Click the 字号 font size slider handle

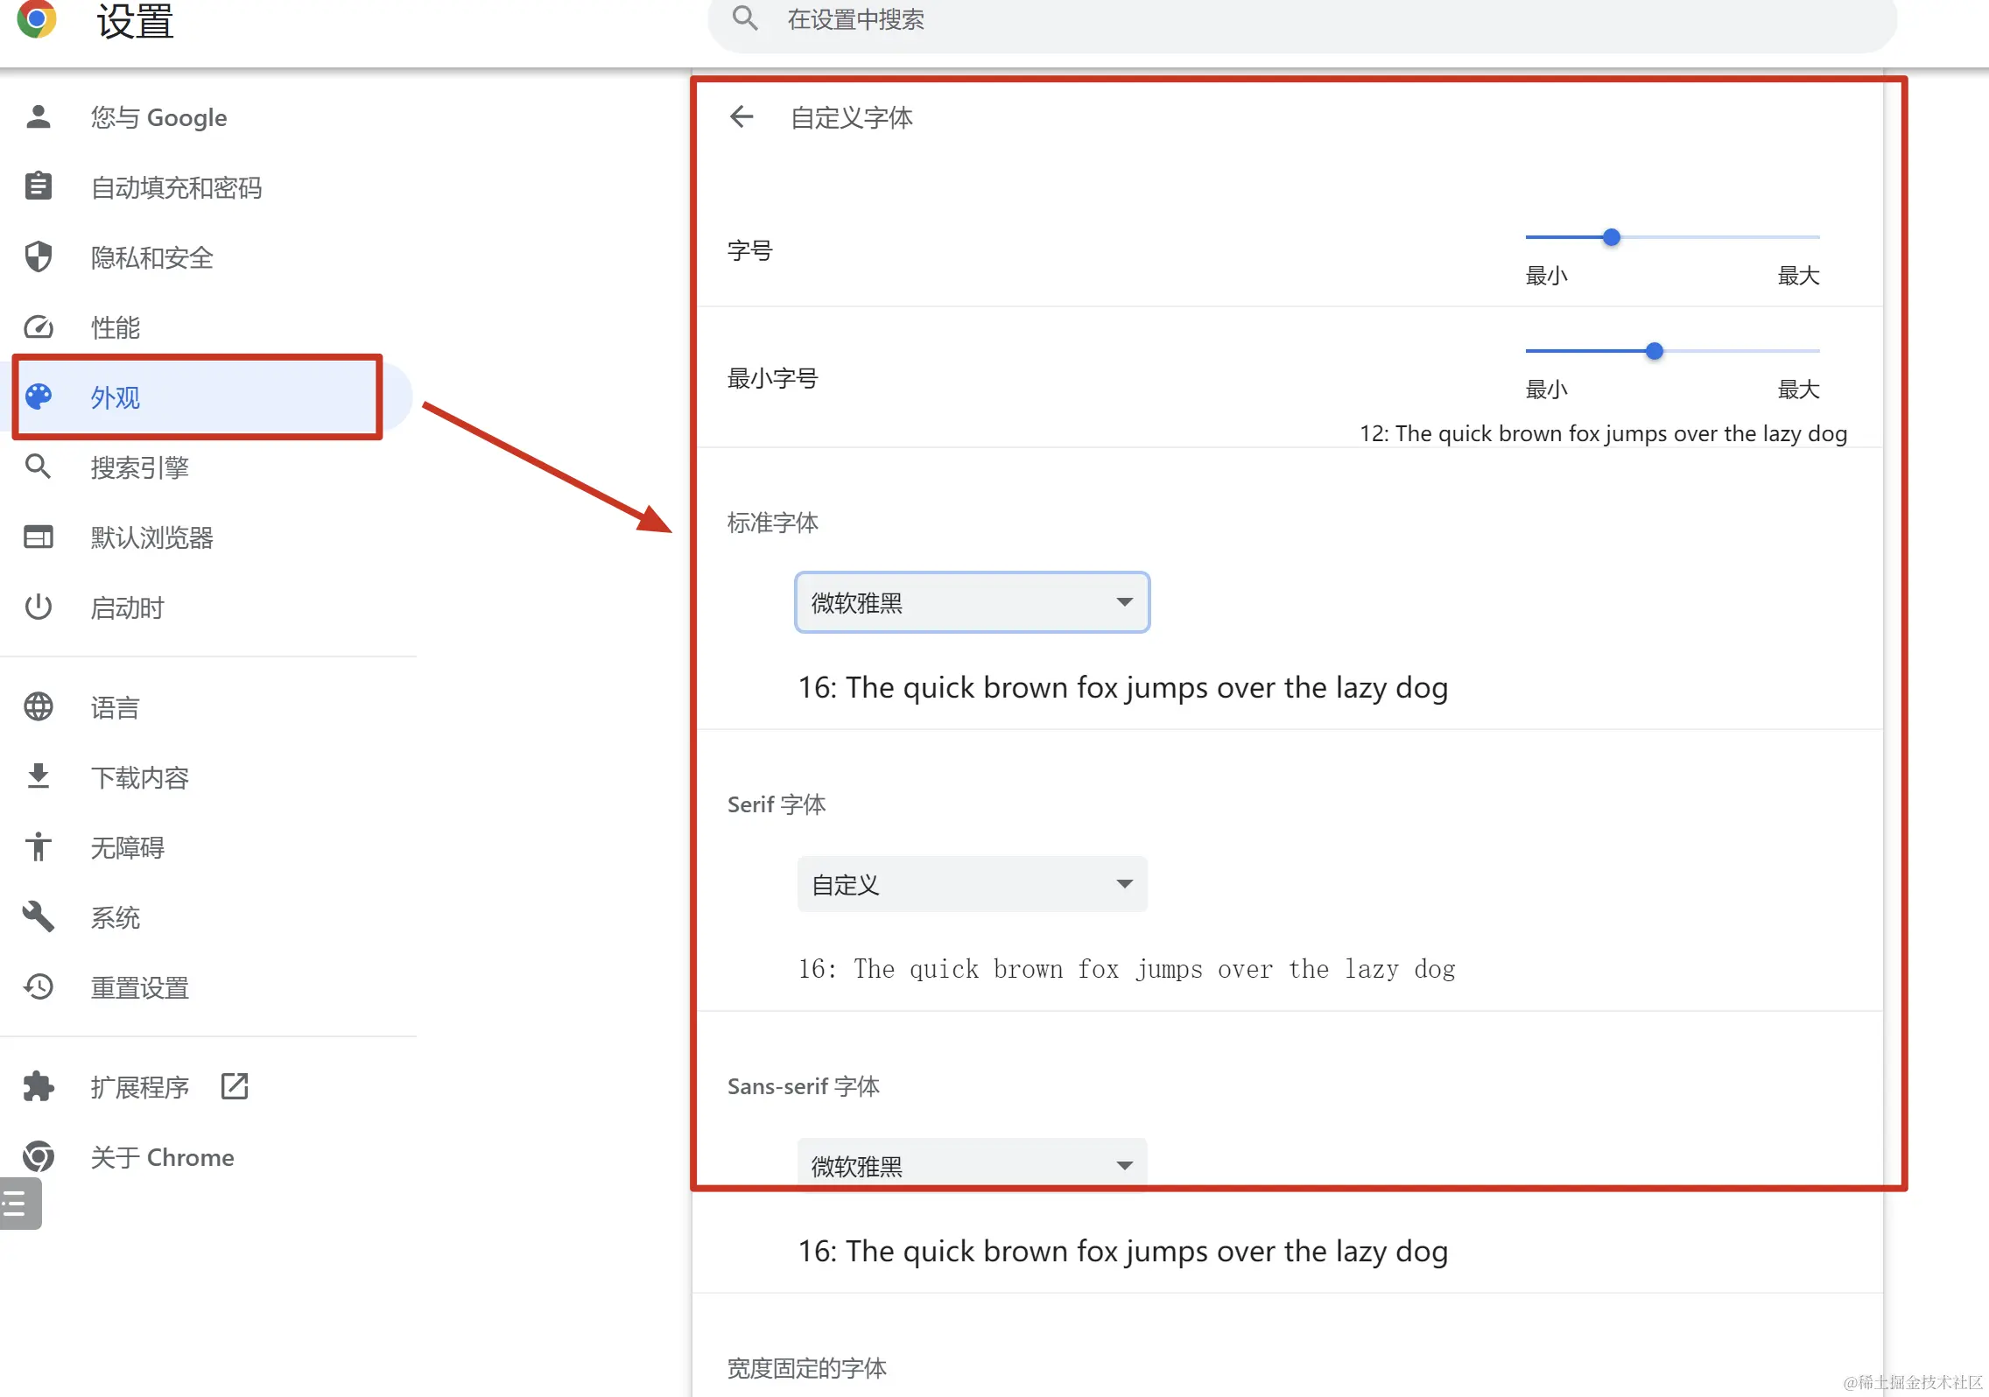click(x=1611, y=237)
